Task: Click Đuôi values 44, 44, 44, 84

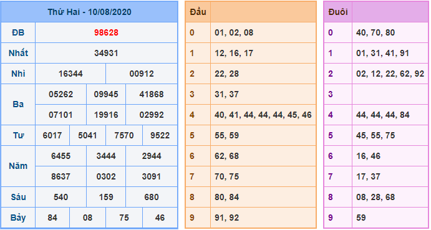Action: [382, 115]
